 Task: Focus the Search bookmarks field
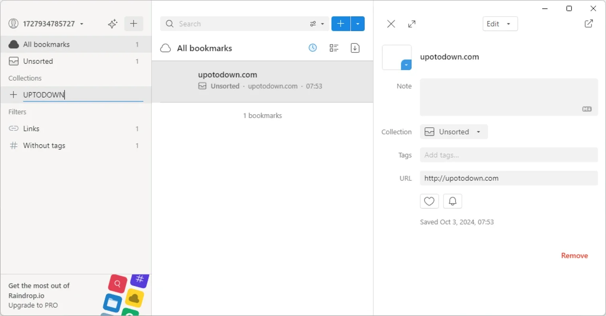241,24
